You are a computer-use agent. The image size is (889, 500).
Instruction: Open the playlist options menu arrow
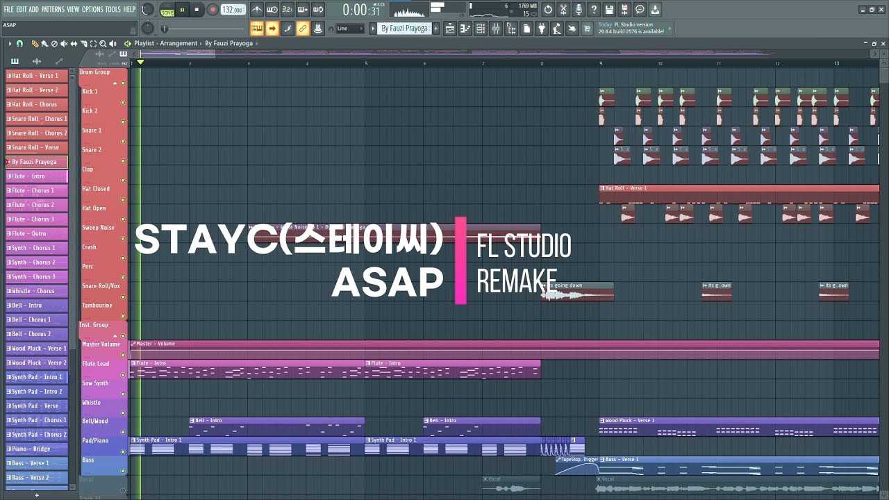point(10,44)
